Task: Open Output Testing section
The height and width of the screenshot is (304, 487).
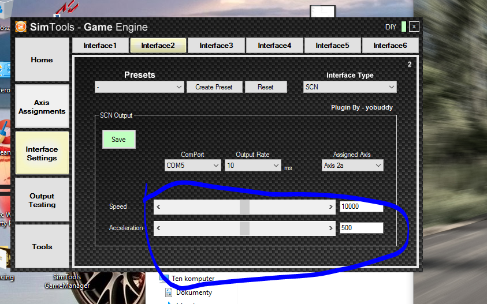Action: pos(42,200)
